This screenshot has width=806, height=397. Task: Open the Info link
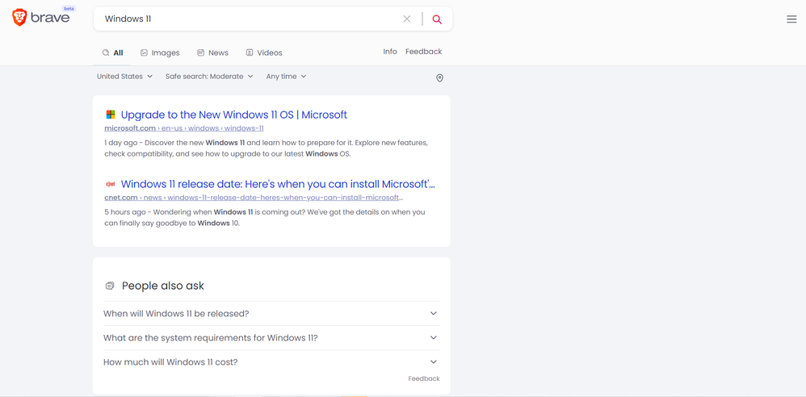click(390, 52)
